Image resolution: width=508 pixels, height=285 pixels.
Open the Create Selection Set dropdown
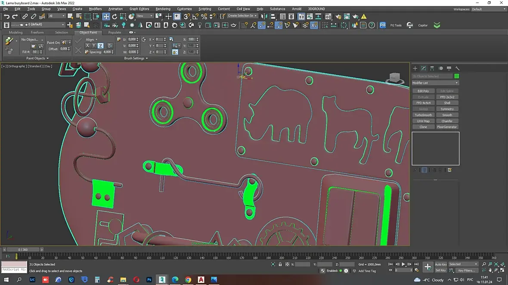coord(242,16)
